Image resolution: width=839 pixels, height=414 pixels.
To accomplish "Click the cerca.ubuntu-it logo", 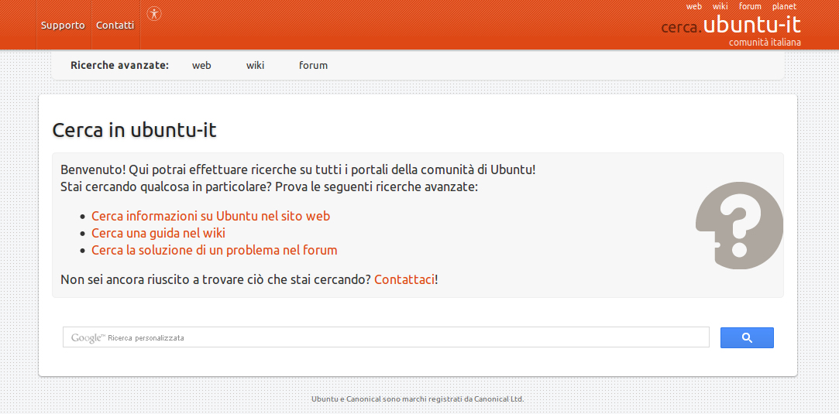I will click(731, 26).
